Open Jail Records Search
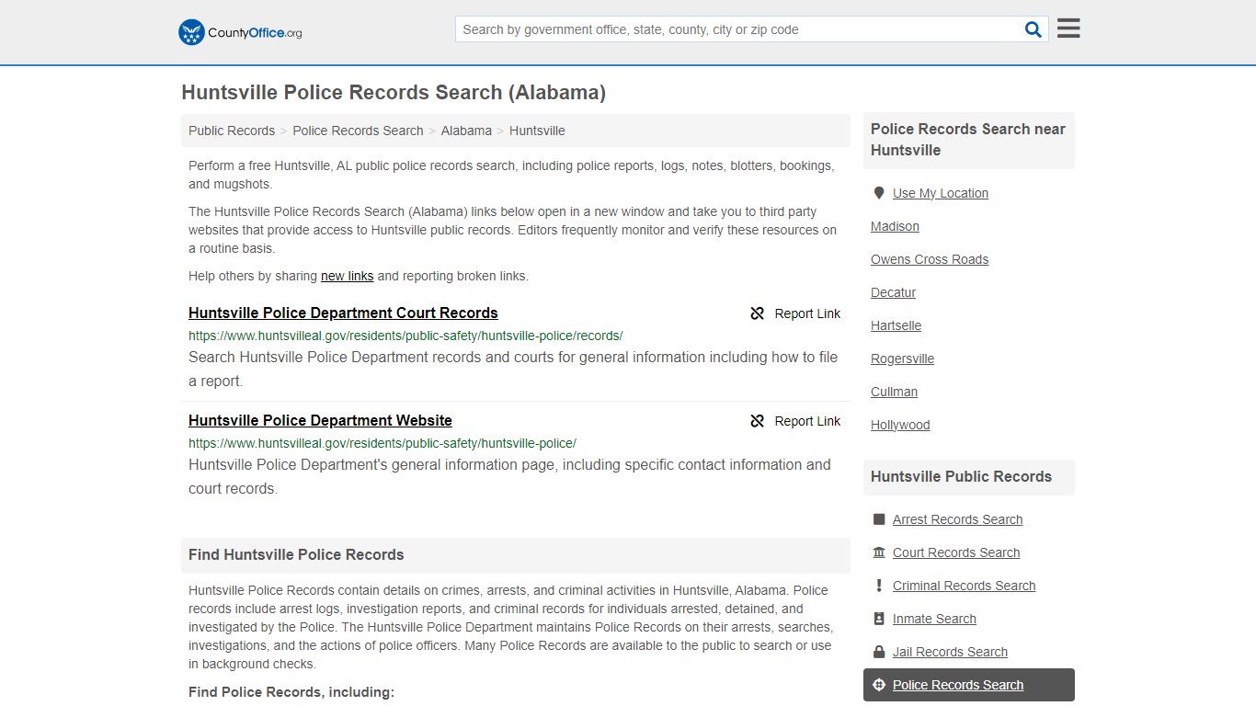Viewport: 1256px width, 706px height. [950, 652]
